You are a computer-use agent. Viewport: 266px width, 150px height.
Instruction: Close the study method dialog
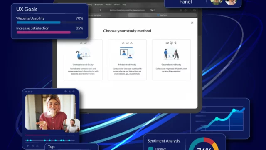192,22
